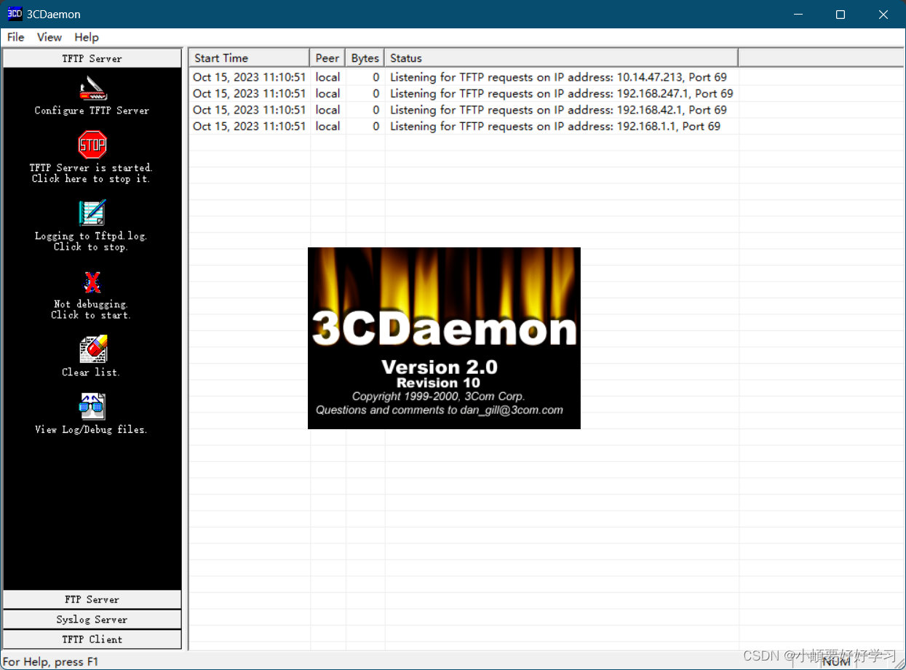
Task: Select the TFTP Server panel header
Action: click(90, 57)
